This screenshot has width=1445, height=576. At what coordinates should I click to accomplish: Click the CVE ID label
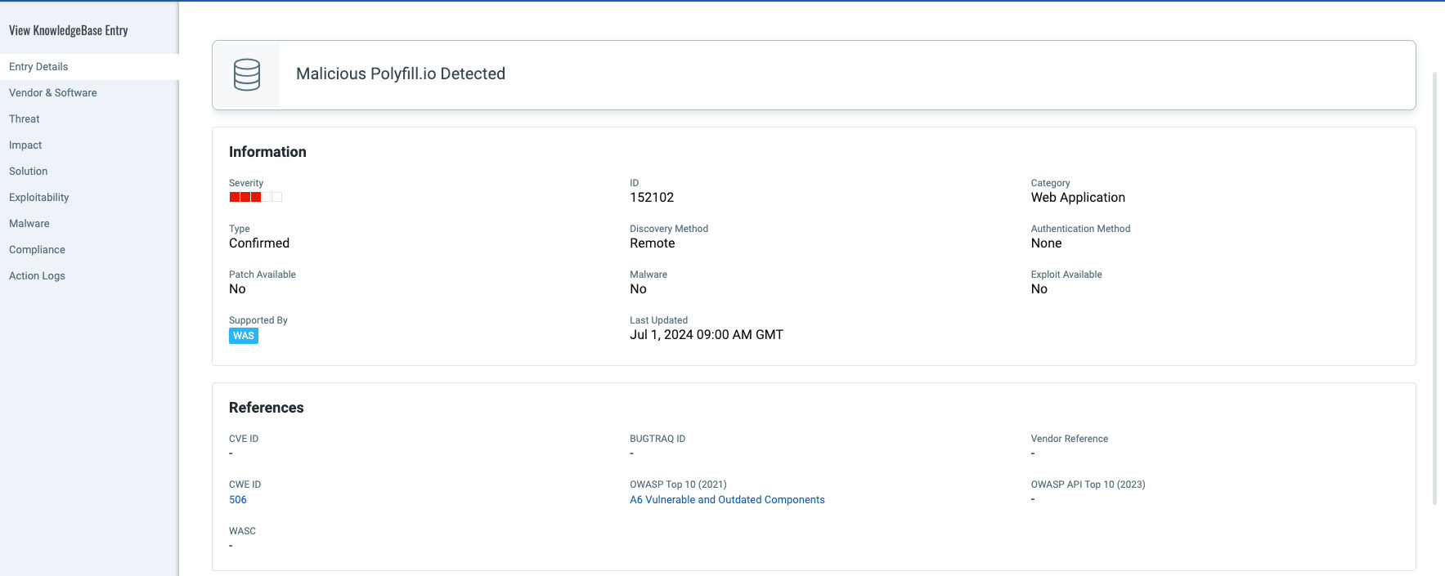pos(244,439)
